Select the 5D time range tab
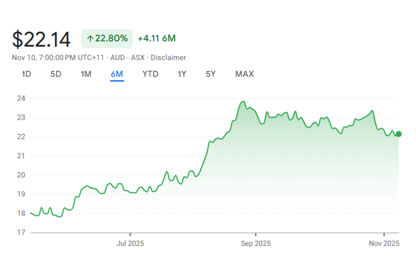 [x=56, y=74]
